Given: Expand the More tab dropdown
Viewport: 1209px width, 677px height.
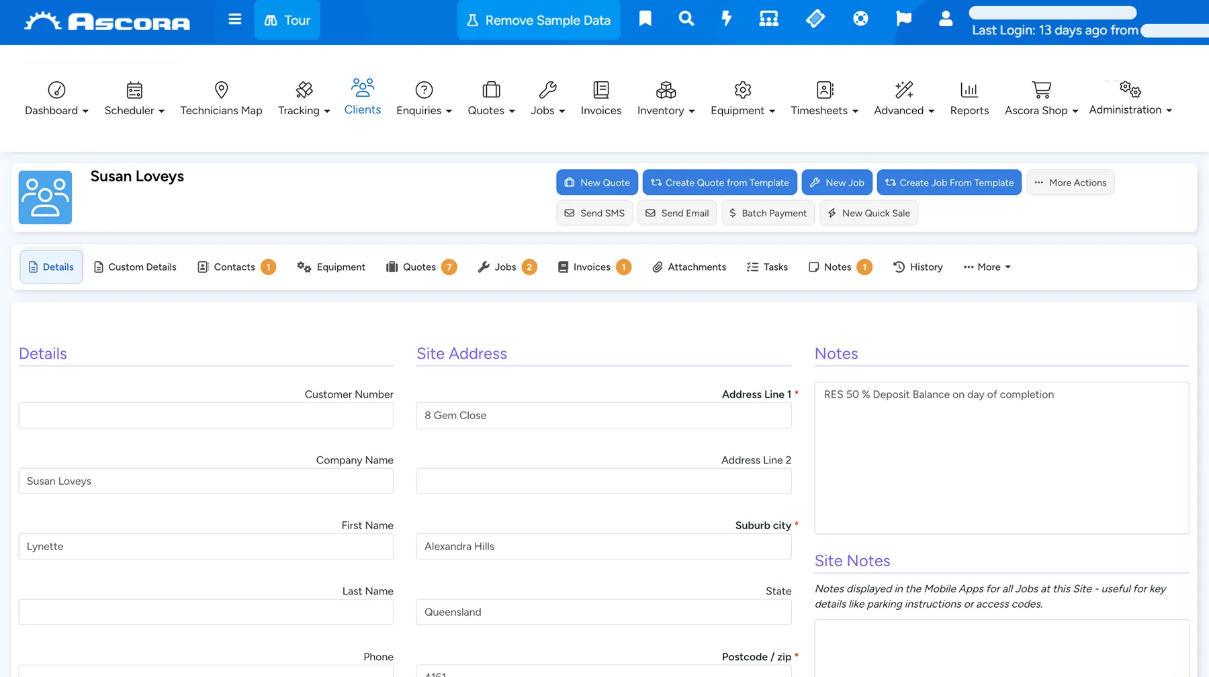Looking at the screenshot, I should click(x=987, y=267).
